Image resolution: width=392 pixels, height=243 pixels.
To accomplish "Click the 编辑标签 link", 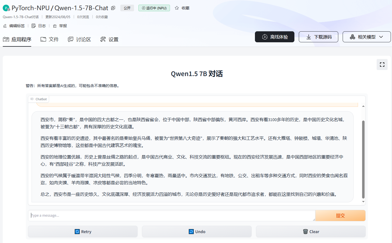I will coord(17,26).
